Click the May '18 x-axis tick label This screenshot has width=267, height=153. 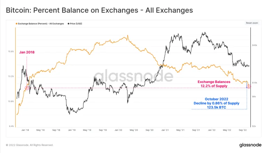[40, 130]
